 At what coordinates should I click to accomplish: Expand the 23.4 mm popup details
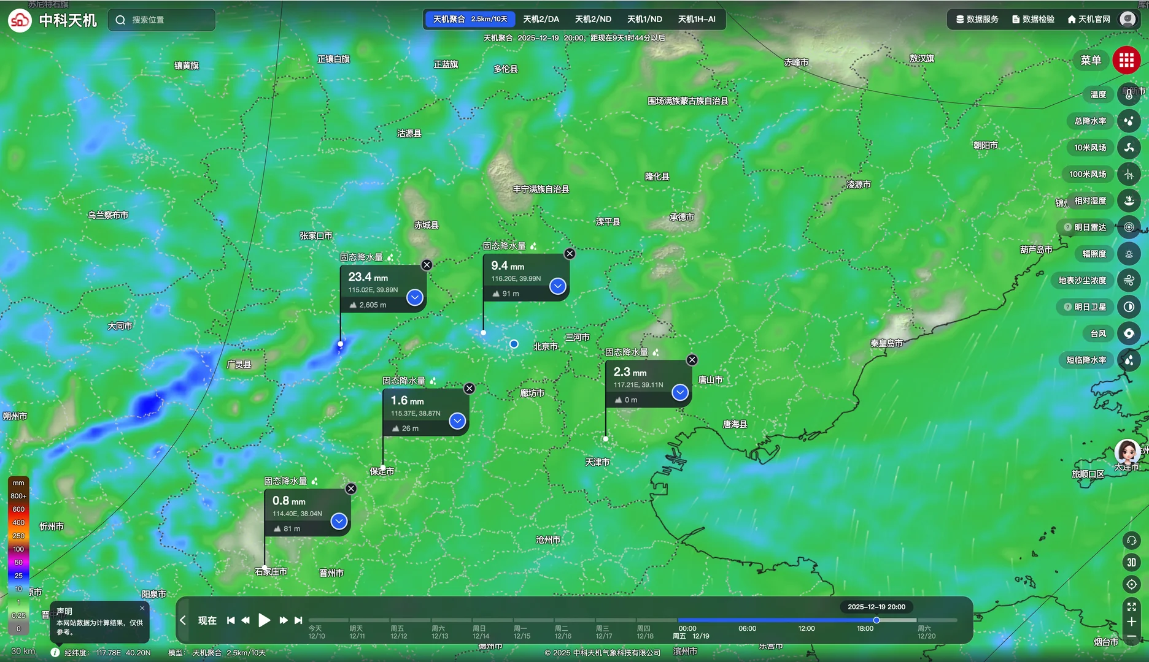click(x=415, y=297)
